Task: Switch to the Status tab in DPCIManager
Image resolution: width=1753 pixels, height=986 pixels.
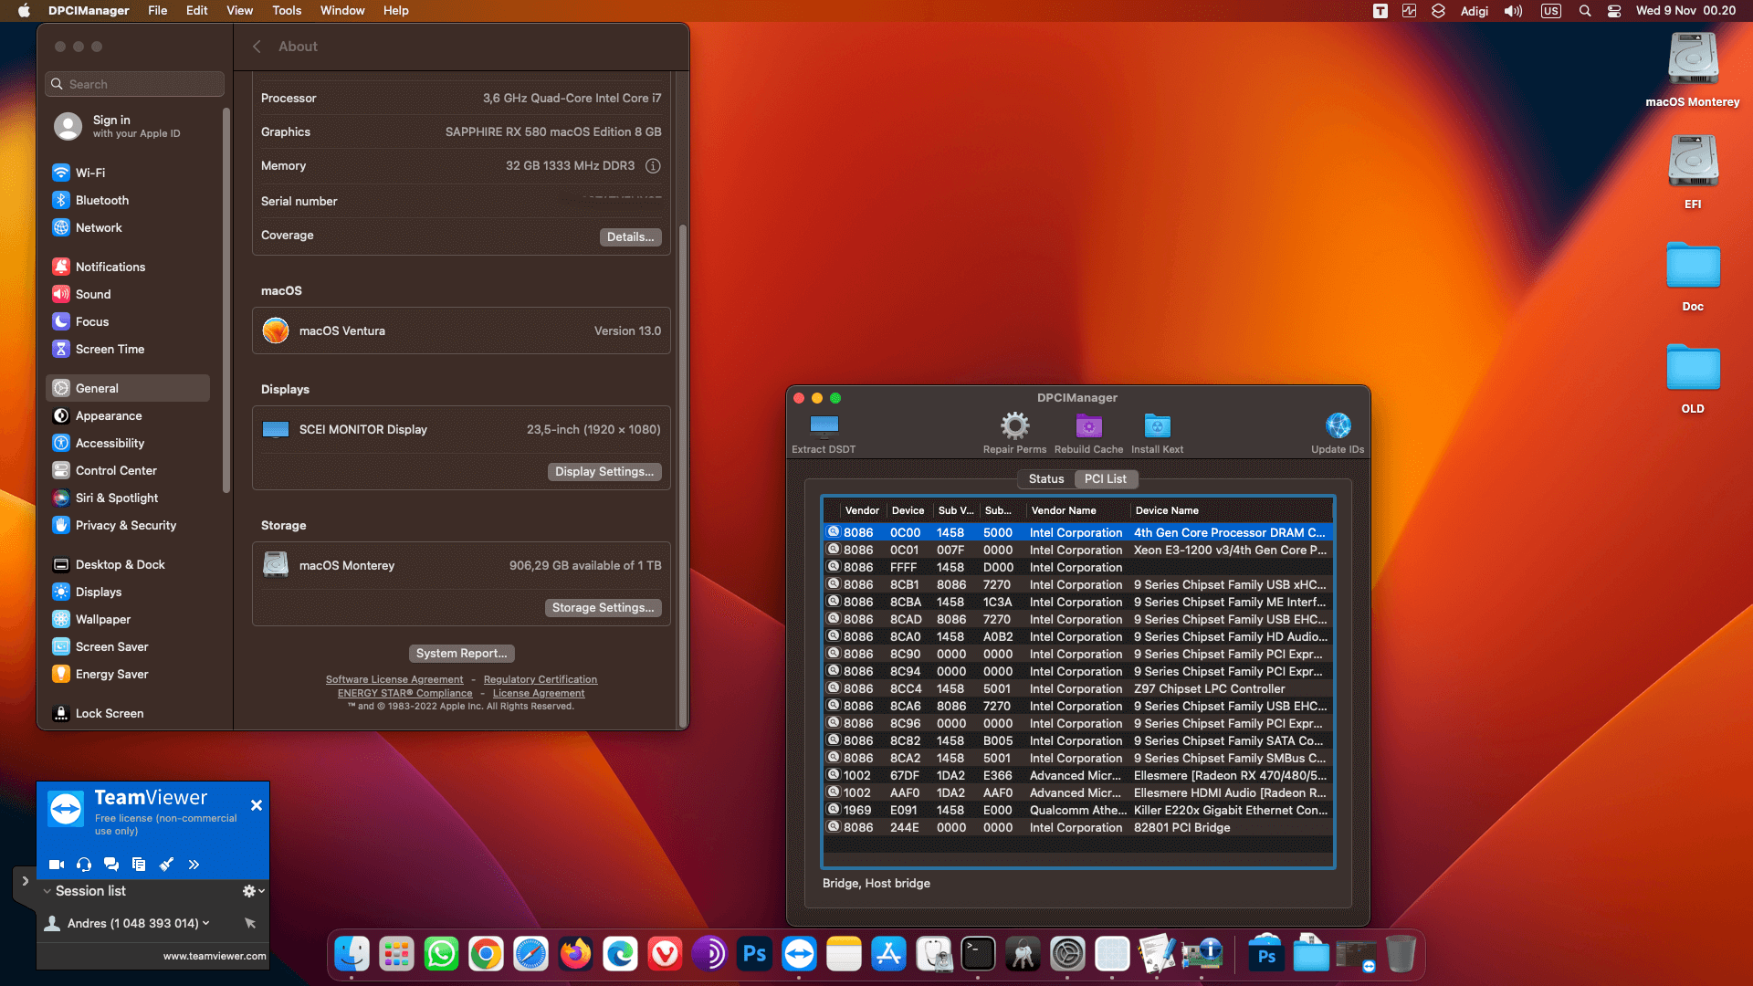Action: tap(1045, 478)
